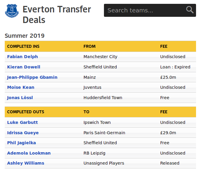Open Ashley Williams player link
The image size is (199, 169).
point(25,163)
